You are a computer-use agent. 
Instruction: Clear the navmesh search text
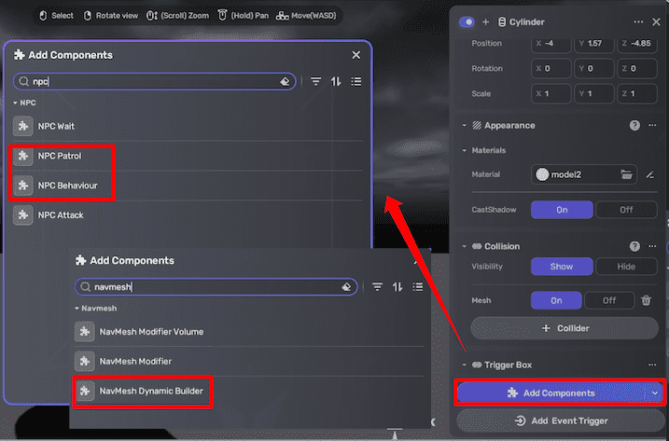tap(346, 287)
